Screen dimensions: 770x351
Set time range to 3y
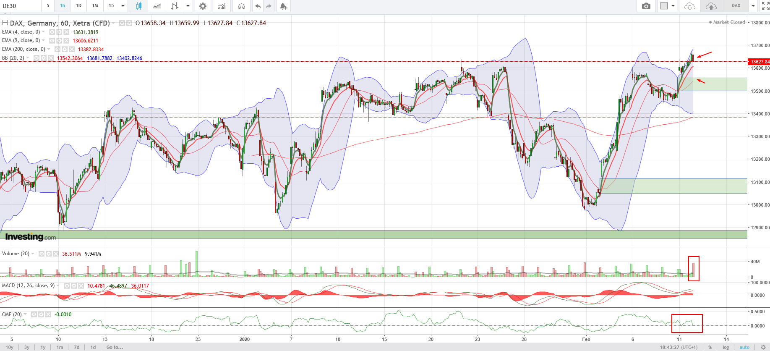[x=27, y=347]
